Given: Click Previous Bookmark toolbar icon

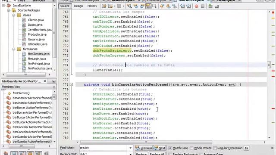Looking at the screenshot, I should click(x=162, y=6).
